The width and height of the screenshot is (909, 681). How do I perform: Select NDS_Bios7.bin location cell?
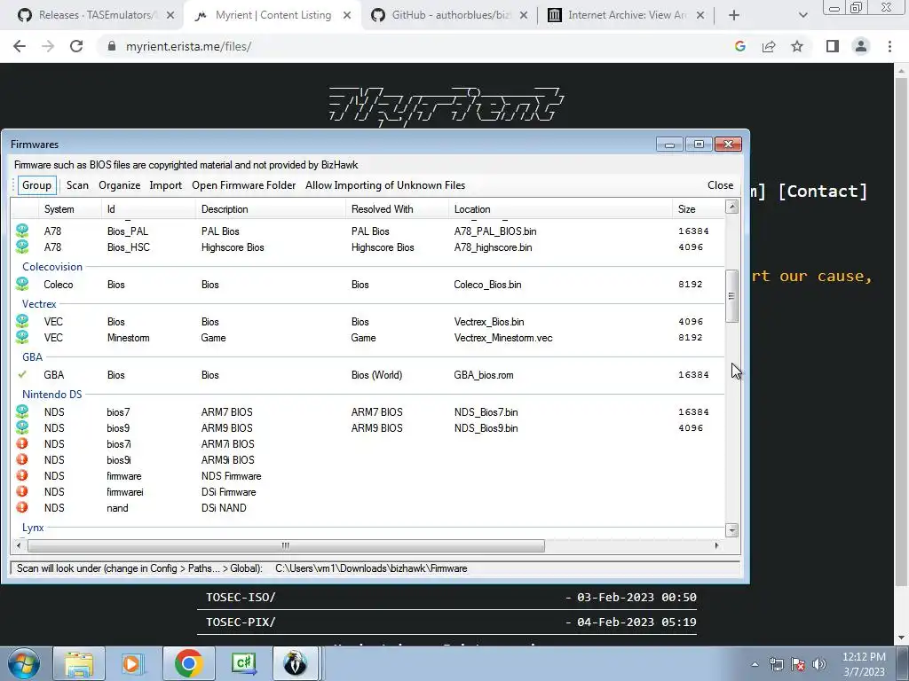pyautogui.click(x=486, y=411)
